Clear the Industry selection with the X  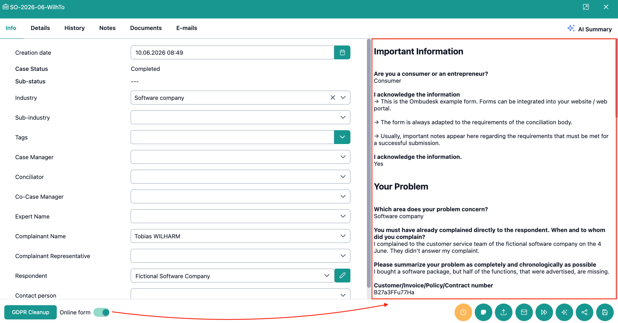pos(333,98)
